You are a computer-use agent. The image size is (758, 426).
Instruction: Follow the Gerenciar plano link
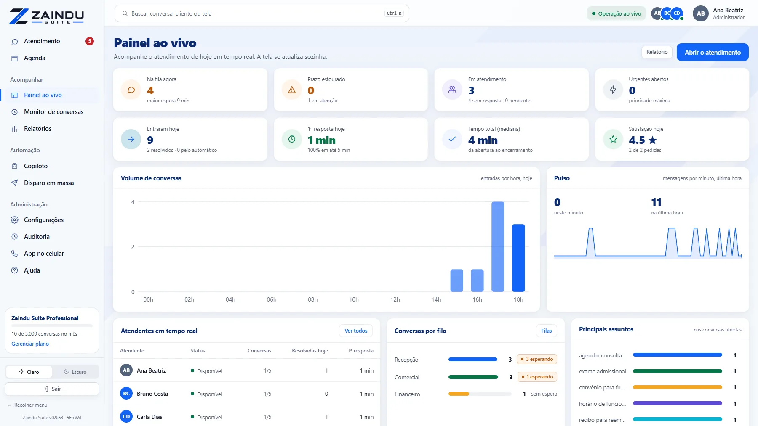point(30,344)
